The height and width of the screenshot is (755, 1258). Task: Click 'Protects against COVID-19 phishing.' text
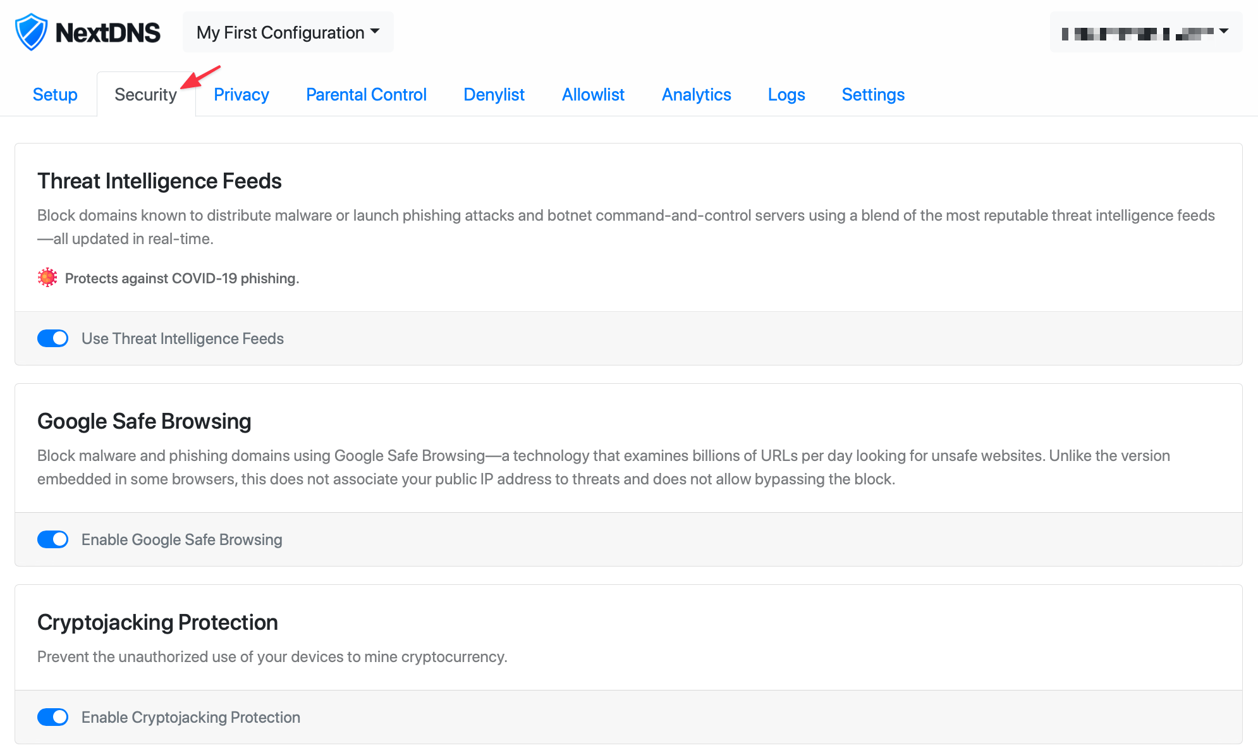[182, 278]
